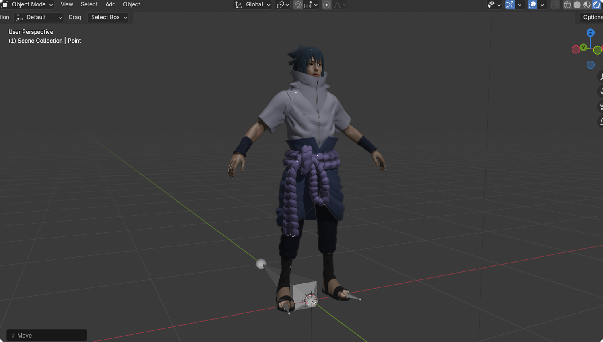Switch to solid viewport shading
The width and height of the screenshot is (603, 342).
[577, 5]
